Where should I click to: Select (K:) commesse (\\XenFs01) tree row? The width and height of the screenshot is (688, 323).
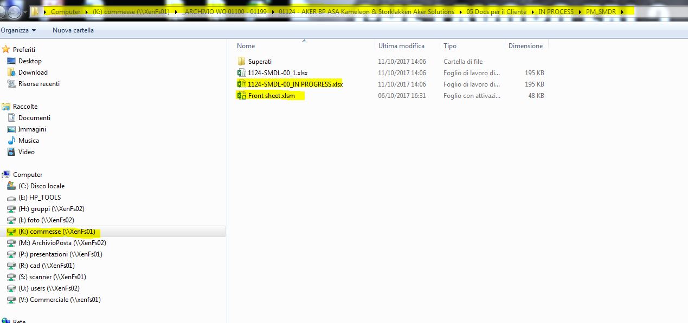click(x=113, y=232)
